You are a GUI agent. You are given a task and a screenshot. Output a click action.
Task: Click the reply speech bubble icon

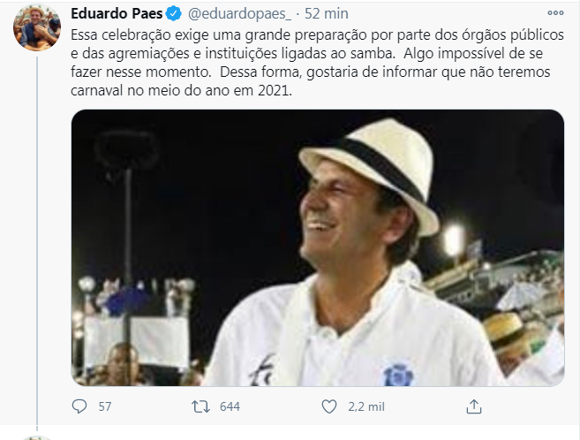pos(79,406)
